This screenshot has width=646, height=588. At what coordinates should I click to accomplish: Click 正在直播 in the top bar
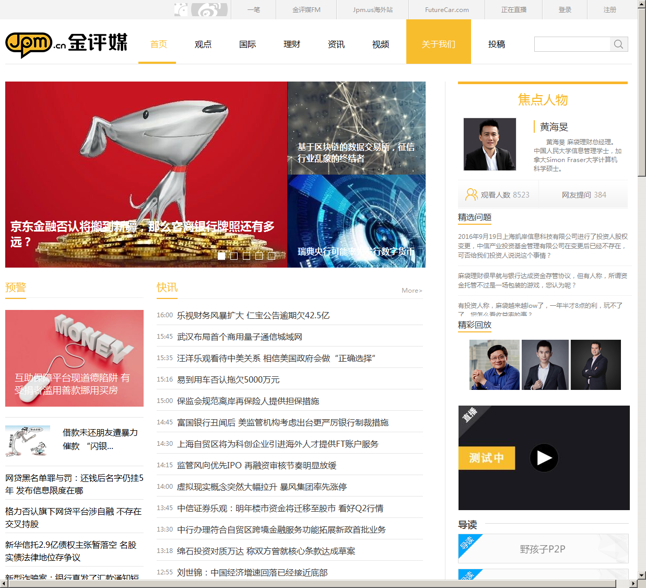(514, 9)
